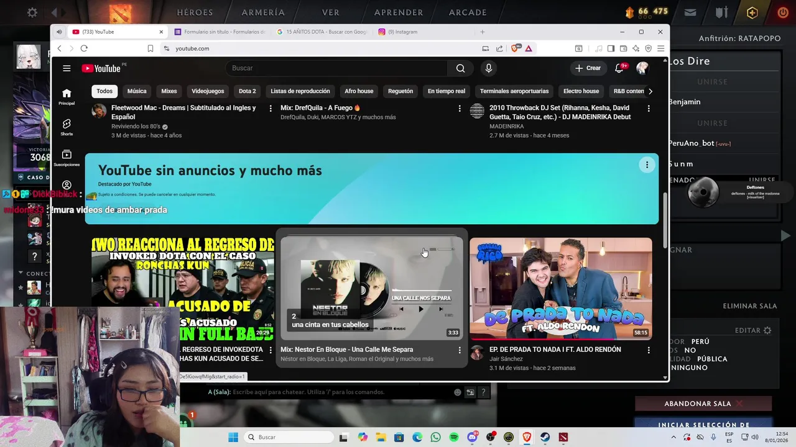Click the YouTube logo
796x447 pixels.
click(100, 68)
